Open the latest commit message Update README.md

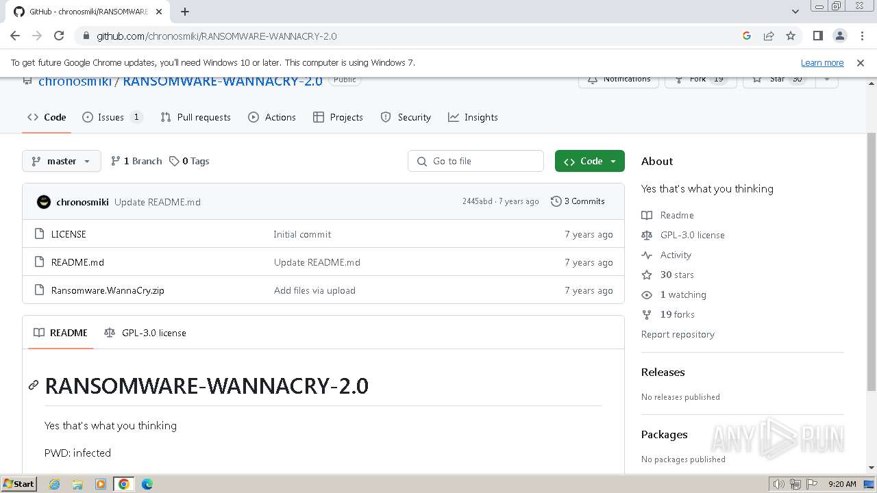pyautogui.click(x=158, y=202)
